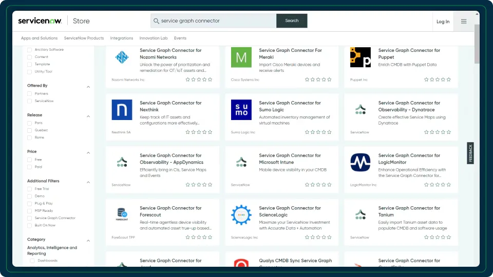The width and height of the screenshot is (493, 277).
Task: Collapse the Category filter section
Action: (88, 241)
